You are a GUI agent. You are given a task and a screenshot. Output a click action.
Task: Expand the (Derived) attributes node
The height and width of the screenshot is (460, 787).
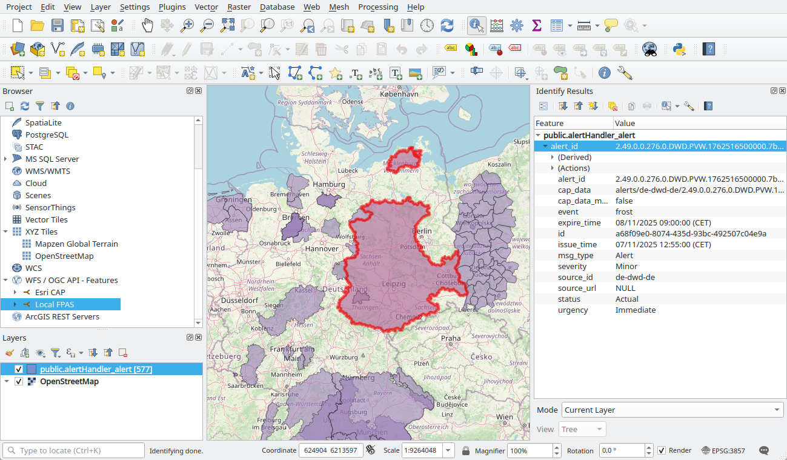click(x=553, y=157)
